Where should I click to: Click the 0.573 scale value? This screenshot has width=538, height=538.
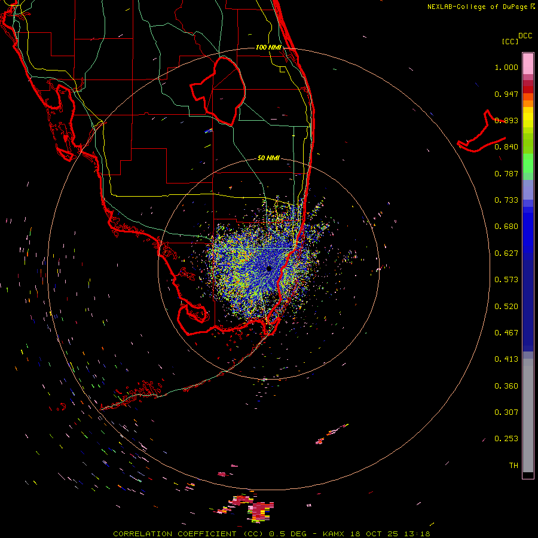pyautogui.click(x=506, y=280)
